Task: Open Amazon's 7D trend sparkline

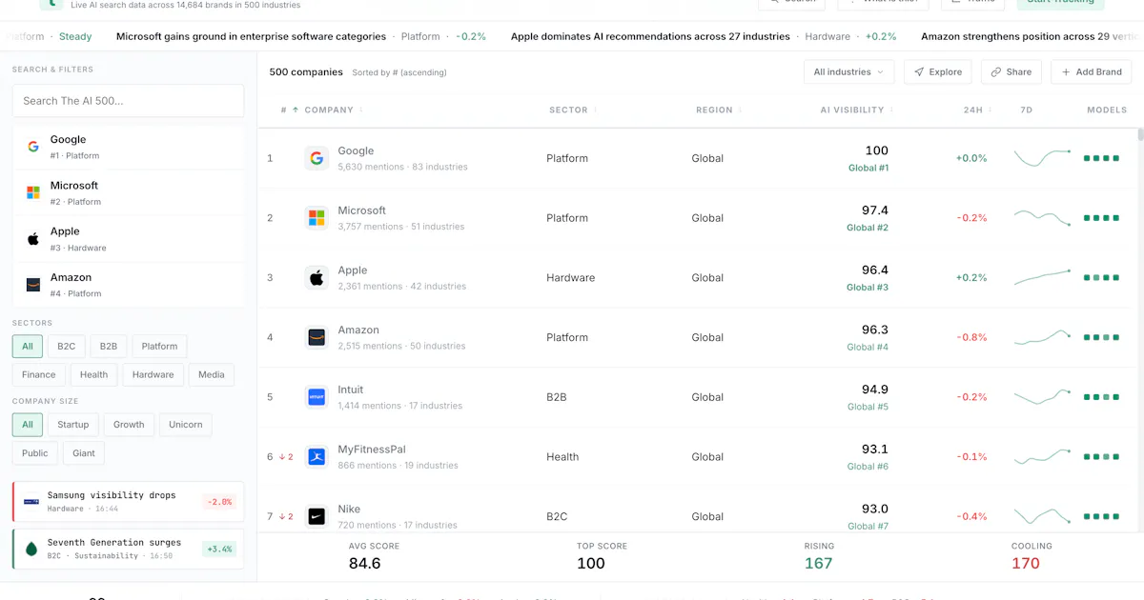Action: (1042, 337)
